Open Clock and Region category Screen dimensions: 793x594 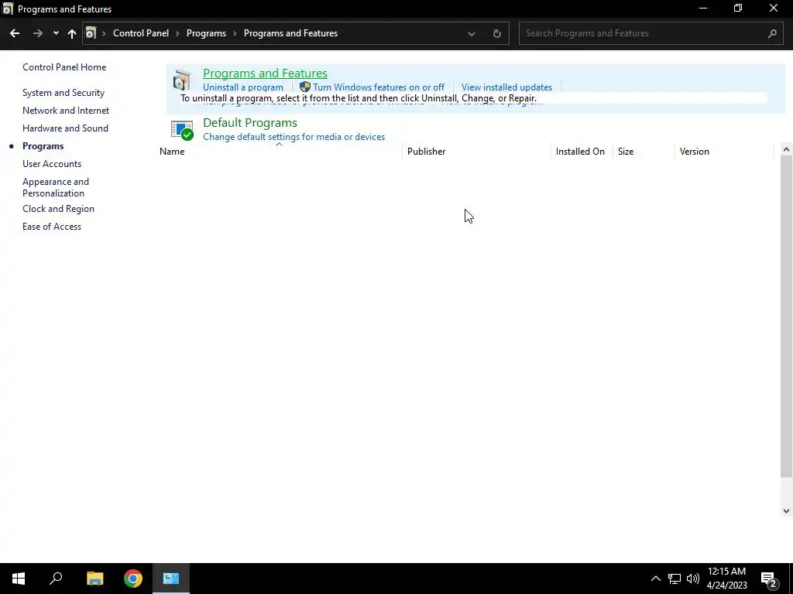[58, 209]
